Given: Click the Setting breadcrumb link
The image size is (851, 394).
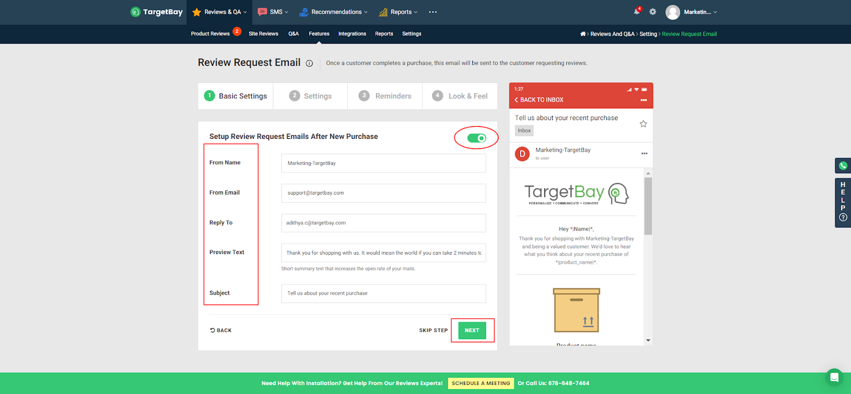Looking at the screenshot, I should pyautogui.click(x=648, y=33).
